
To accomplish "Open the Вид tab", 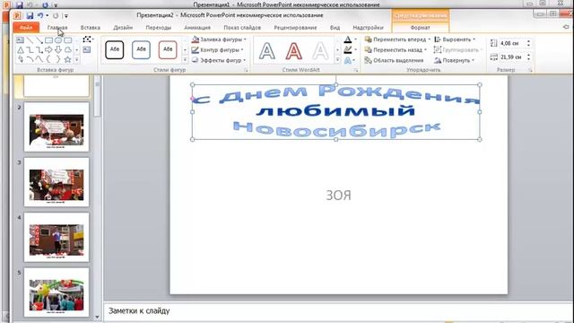I will click(x=335, y=28).
